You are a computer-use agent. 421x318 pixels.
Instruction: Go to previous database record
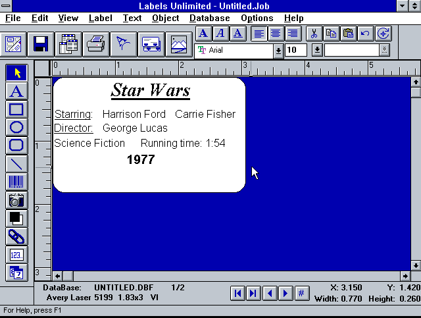[270, 293]
